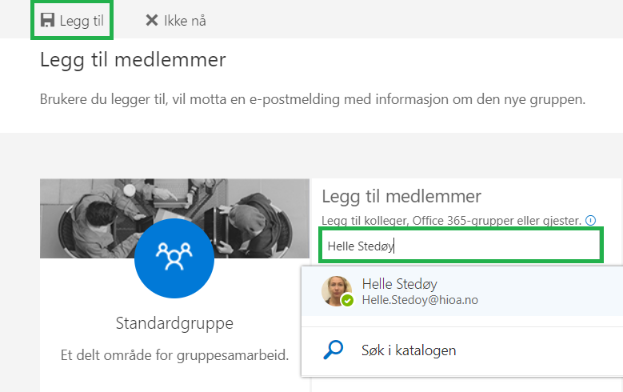Click Helle Stedøy's profile photo
The height and width of the screenshot is (392, 623).
tap(337, 291)
